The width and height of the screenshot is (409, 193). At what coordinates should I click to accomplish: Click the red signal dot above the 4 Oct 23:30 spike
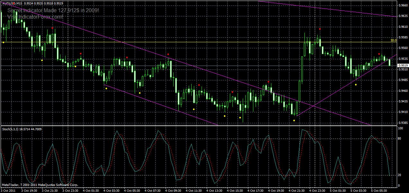(320, 29)
